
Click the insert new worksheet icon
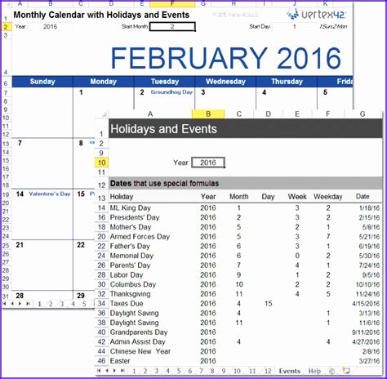pyautogui.click(x=346, y=371)
